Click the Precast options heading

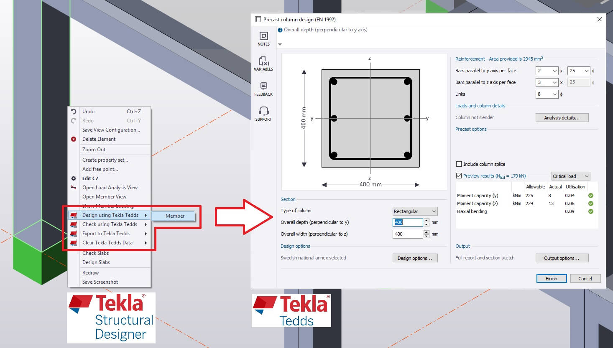tap(471, 129)
